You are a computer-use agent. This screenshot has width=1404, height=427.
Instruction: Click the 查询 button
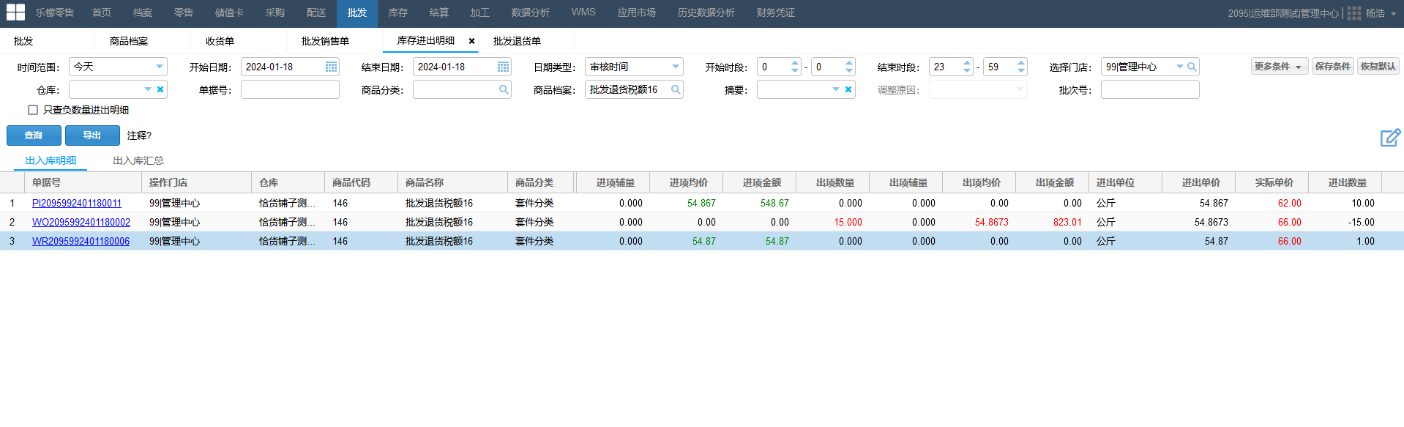click(34, 135)
